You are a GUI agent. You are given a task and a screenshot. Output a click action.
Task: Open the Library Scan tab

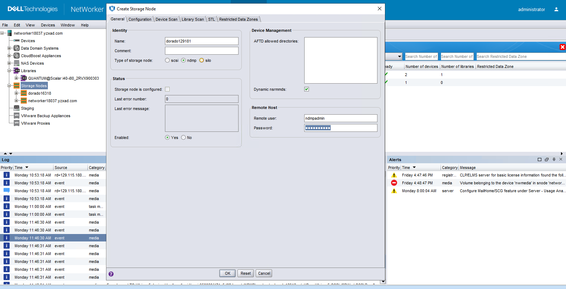click(x=193, y=19)
